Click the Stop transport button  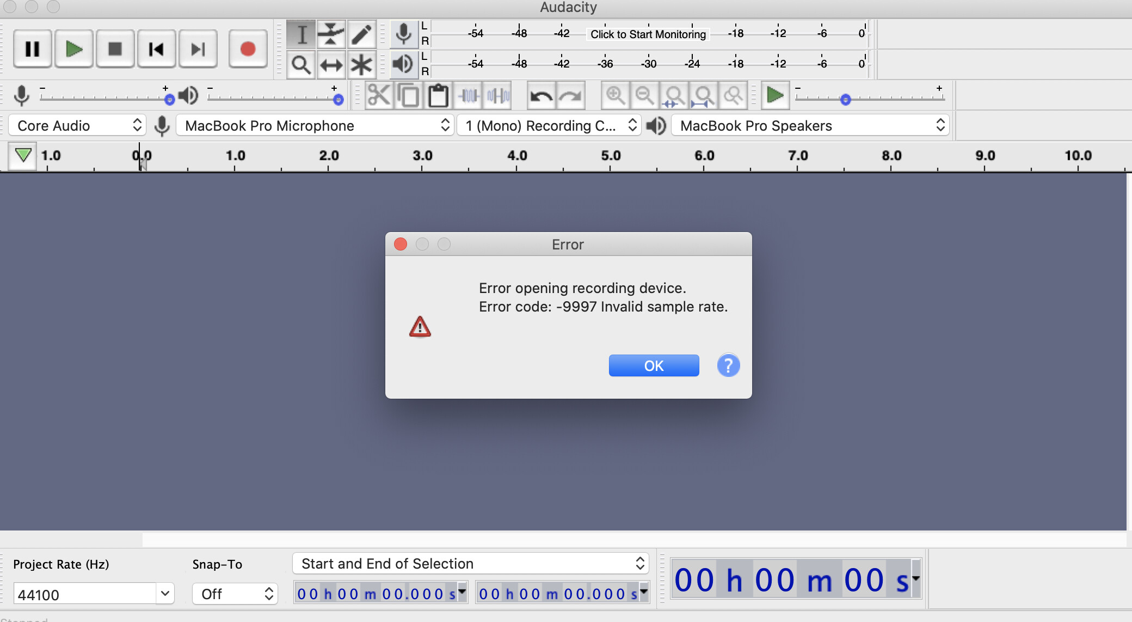[x=115, y=49]
